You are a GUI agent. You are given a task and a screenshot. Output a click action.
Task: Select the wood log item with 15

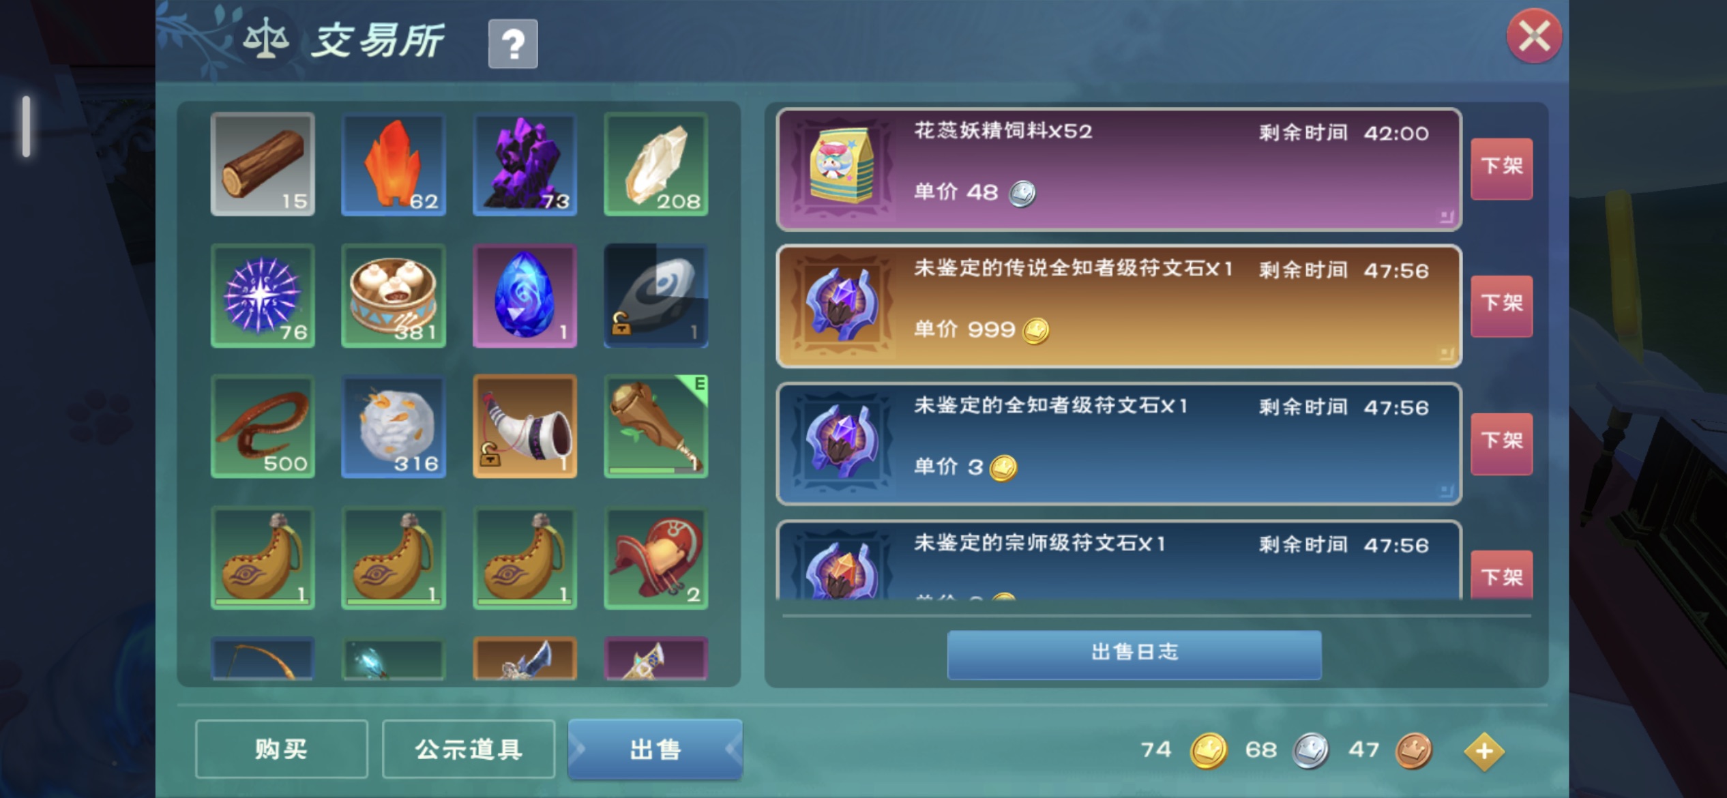tap(263, 164)
